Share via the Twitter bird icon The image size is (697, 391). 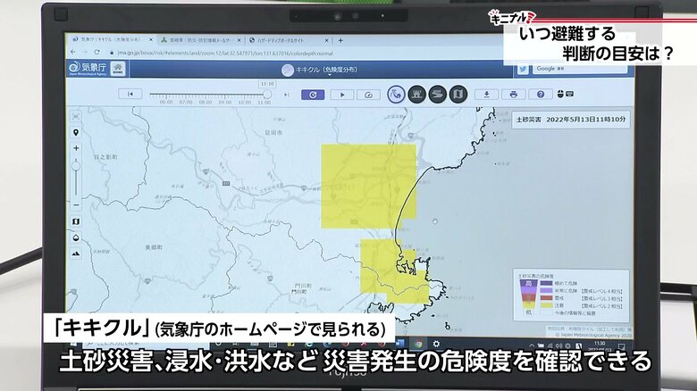click(523, 70)
